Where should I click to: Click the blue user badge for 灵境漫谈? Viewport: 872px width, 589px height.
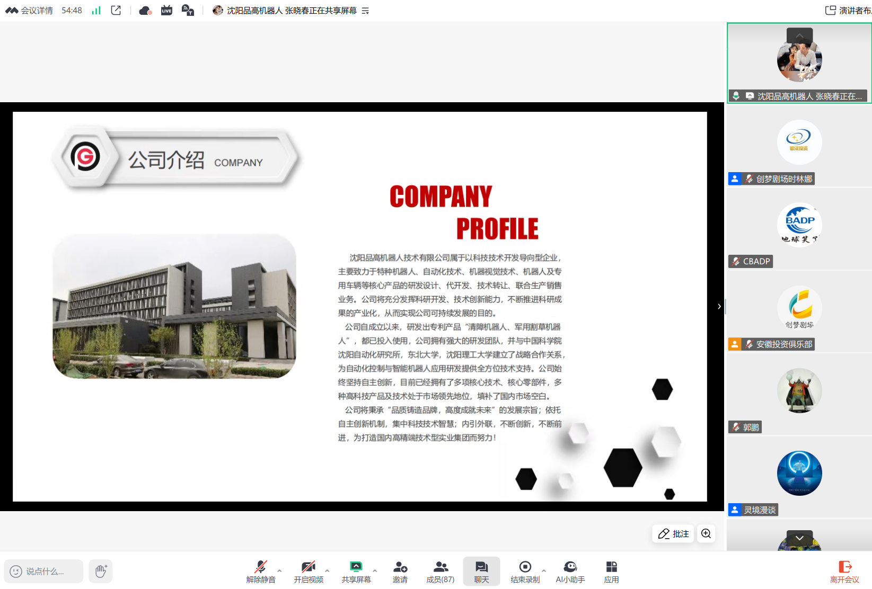(735, 510)
